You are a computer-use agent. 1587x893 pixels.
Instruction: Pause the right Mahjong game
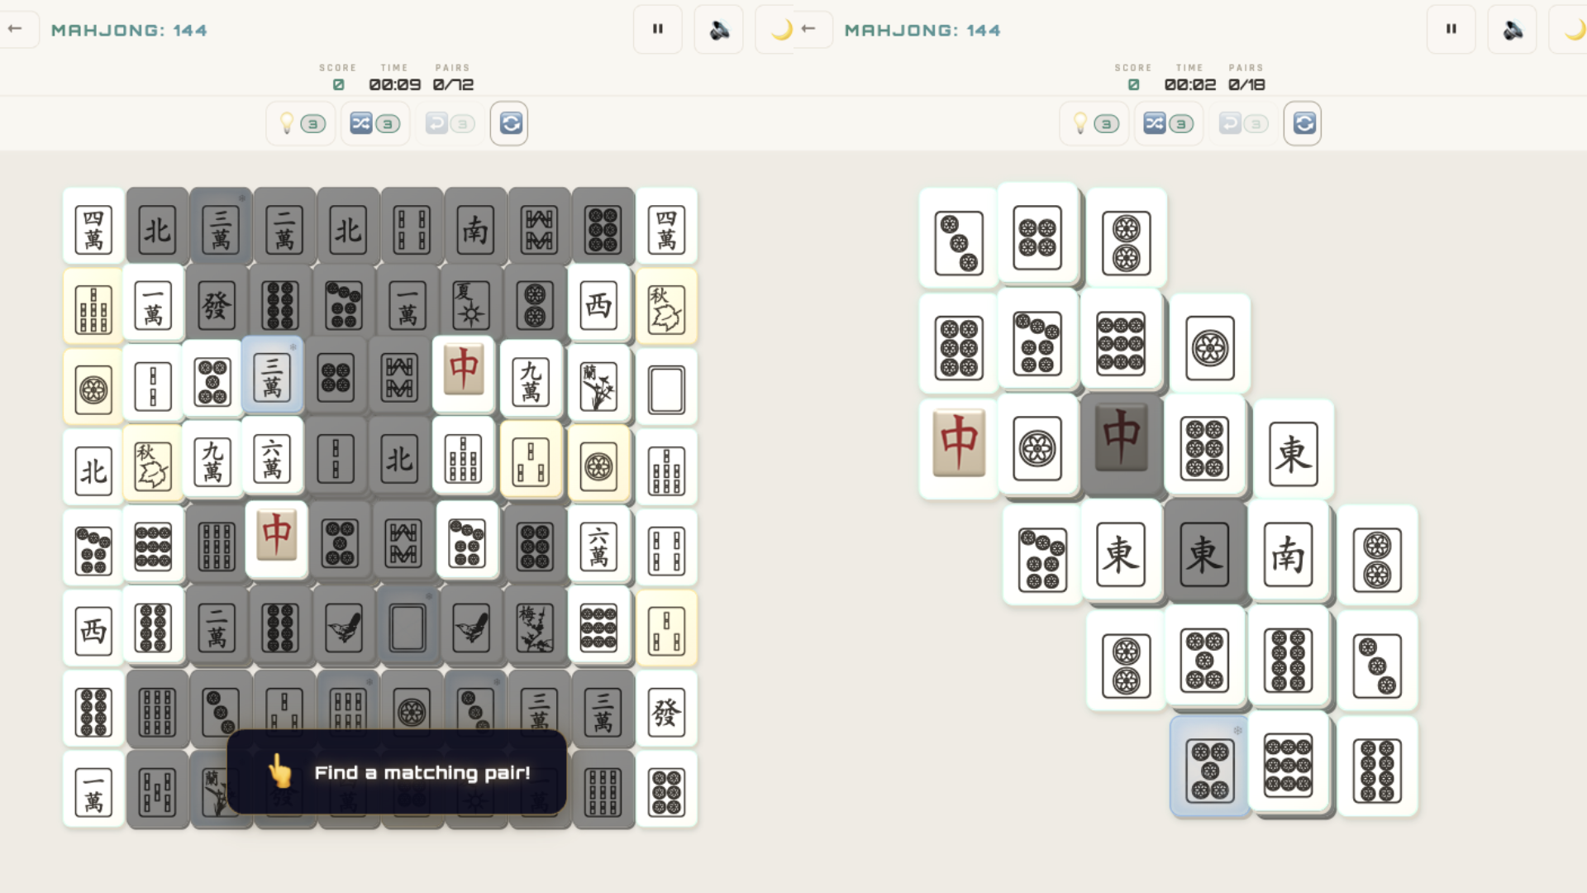coord(1451,29)
